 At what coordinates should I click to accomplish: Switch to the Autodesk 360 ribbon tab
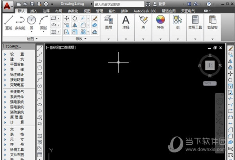(x=145, y=11)
